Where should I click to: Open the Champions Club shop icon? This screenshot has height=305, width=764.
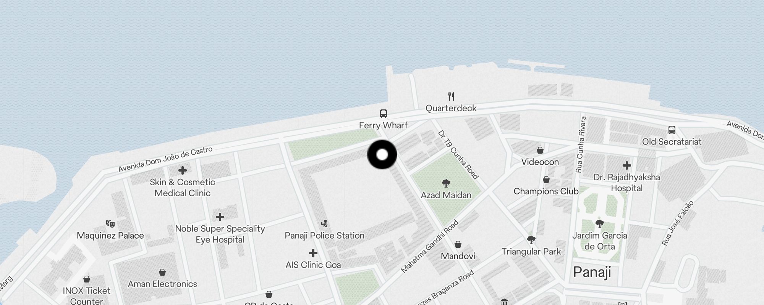pyautogui.click(x=546, y=180)
